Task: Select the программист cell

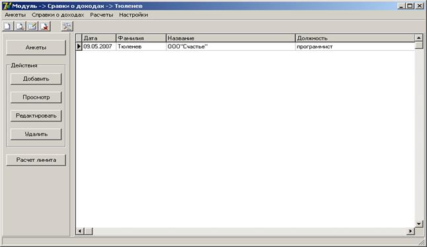Action: click(x=355, y=46)
